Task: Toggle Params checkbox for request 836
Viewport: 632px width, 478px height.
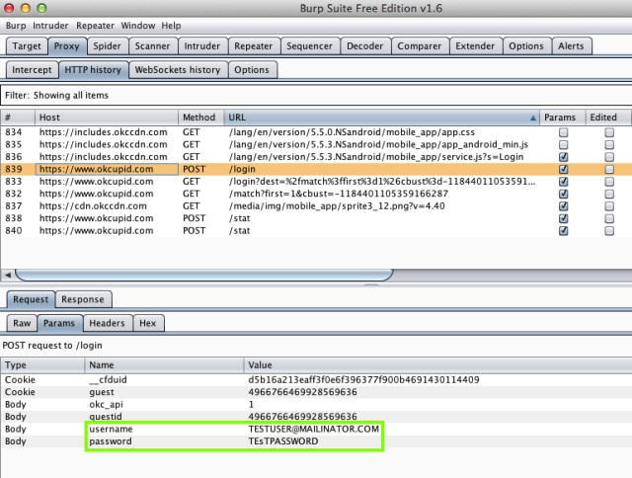Action: [563, 157]
